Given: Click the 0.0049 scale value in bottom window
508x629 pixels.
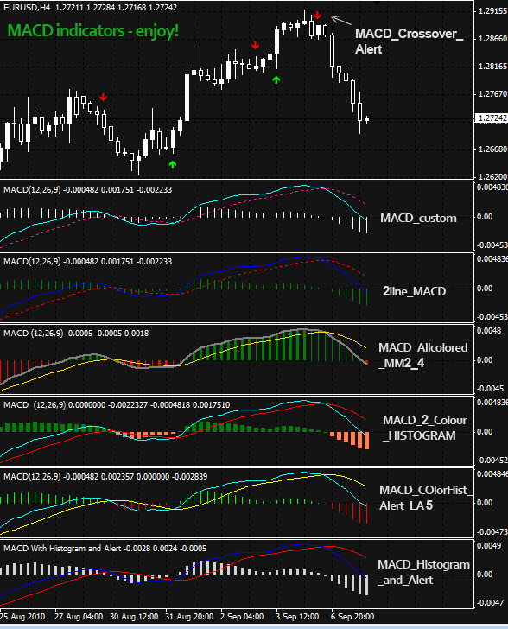Looking at the screenshot, I should 489,546.
